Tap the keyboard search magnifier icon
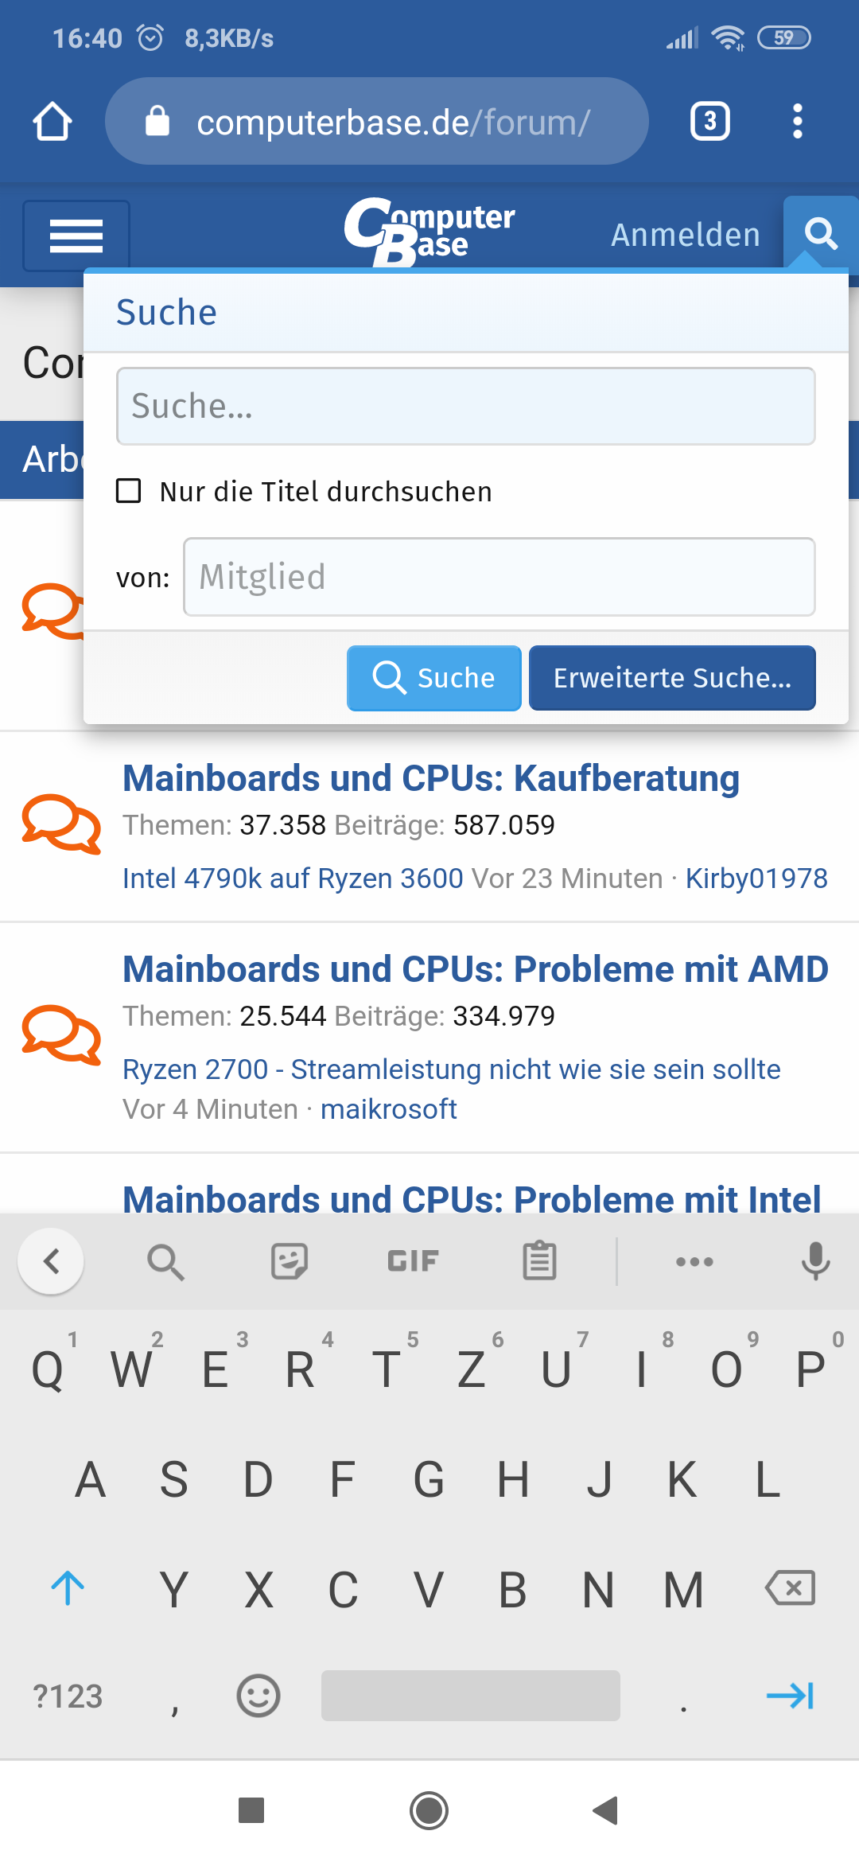 (x=165, y=1262)
